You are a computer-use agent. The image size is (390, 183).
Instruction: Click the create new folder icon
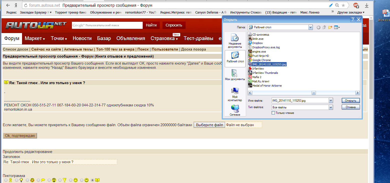[330, 27]
